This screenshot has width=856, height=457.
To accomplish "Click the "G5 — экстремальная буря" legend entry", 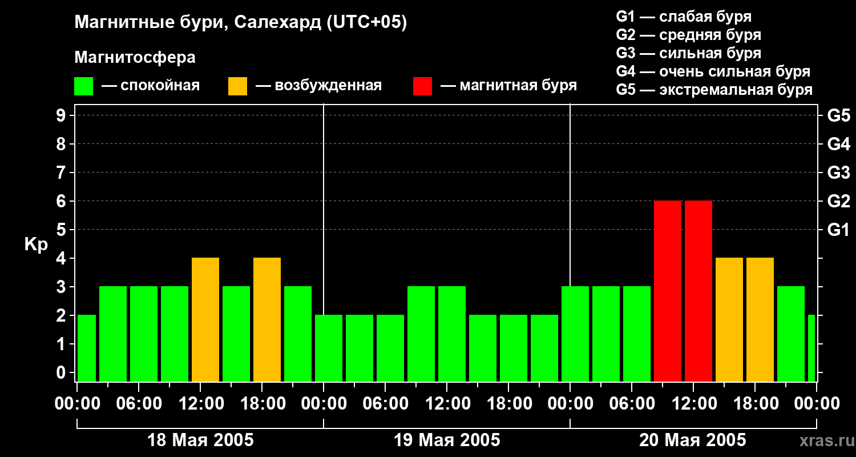I will pos(714,90).
